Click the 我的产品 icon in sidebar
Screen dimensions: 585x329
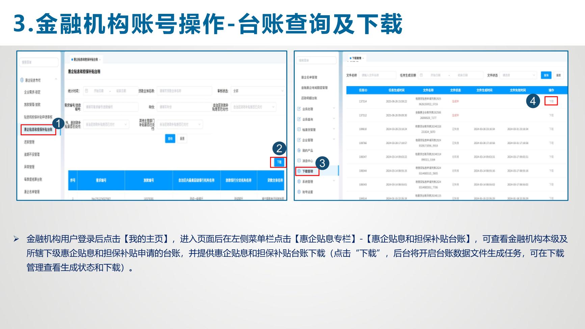(x=299, y=150)
